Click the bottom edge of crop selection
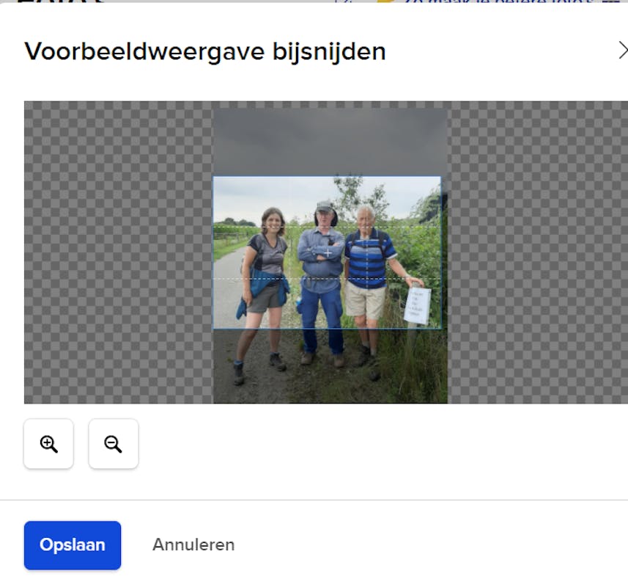The image size is (628, 587). [x=327, y=329]
